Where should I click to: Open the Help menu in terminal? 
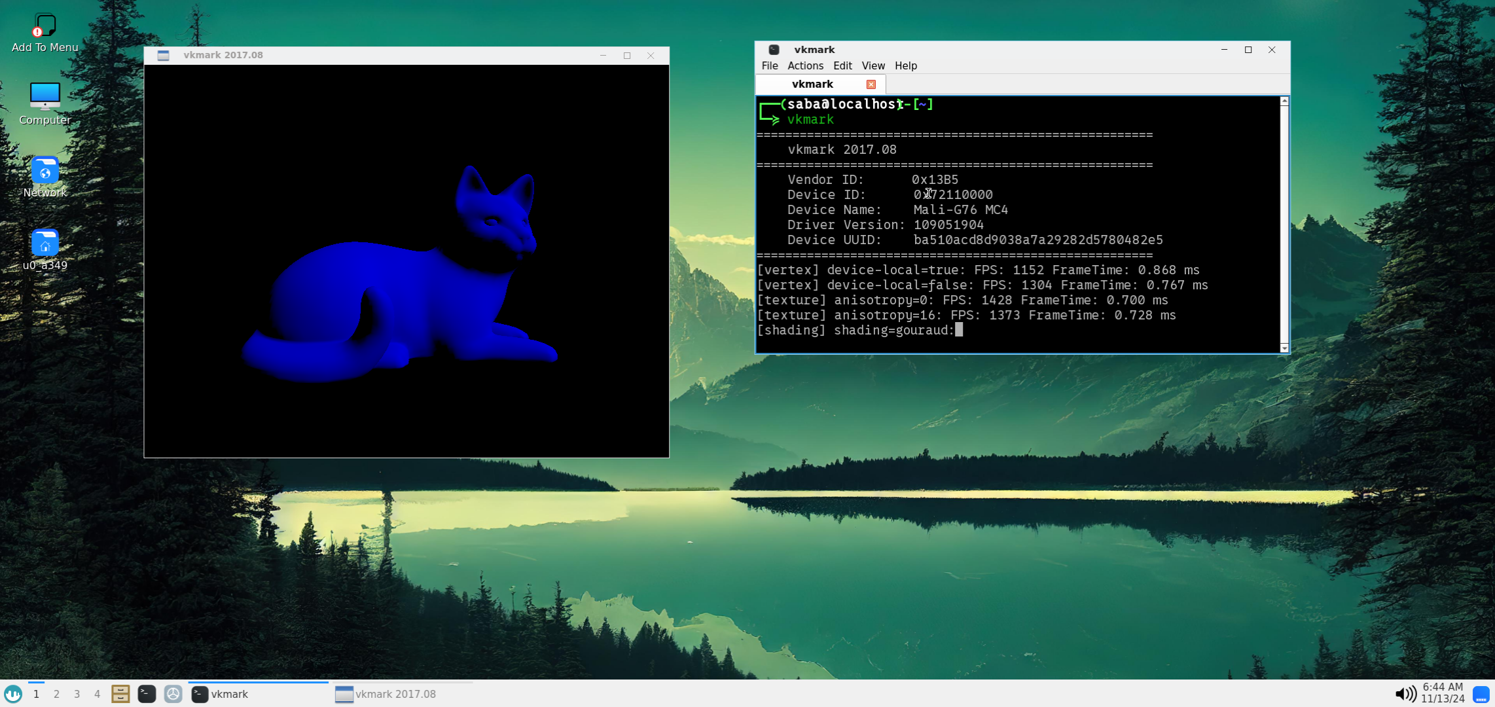(x=905, y=65)
